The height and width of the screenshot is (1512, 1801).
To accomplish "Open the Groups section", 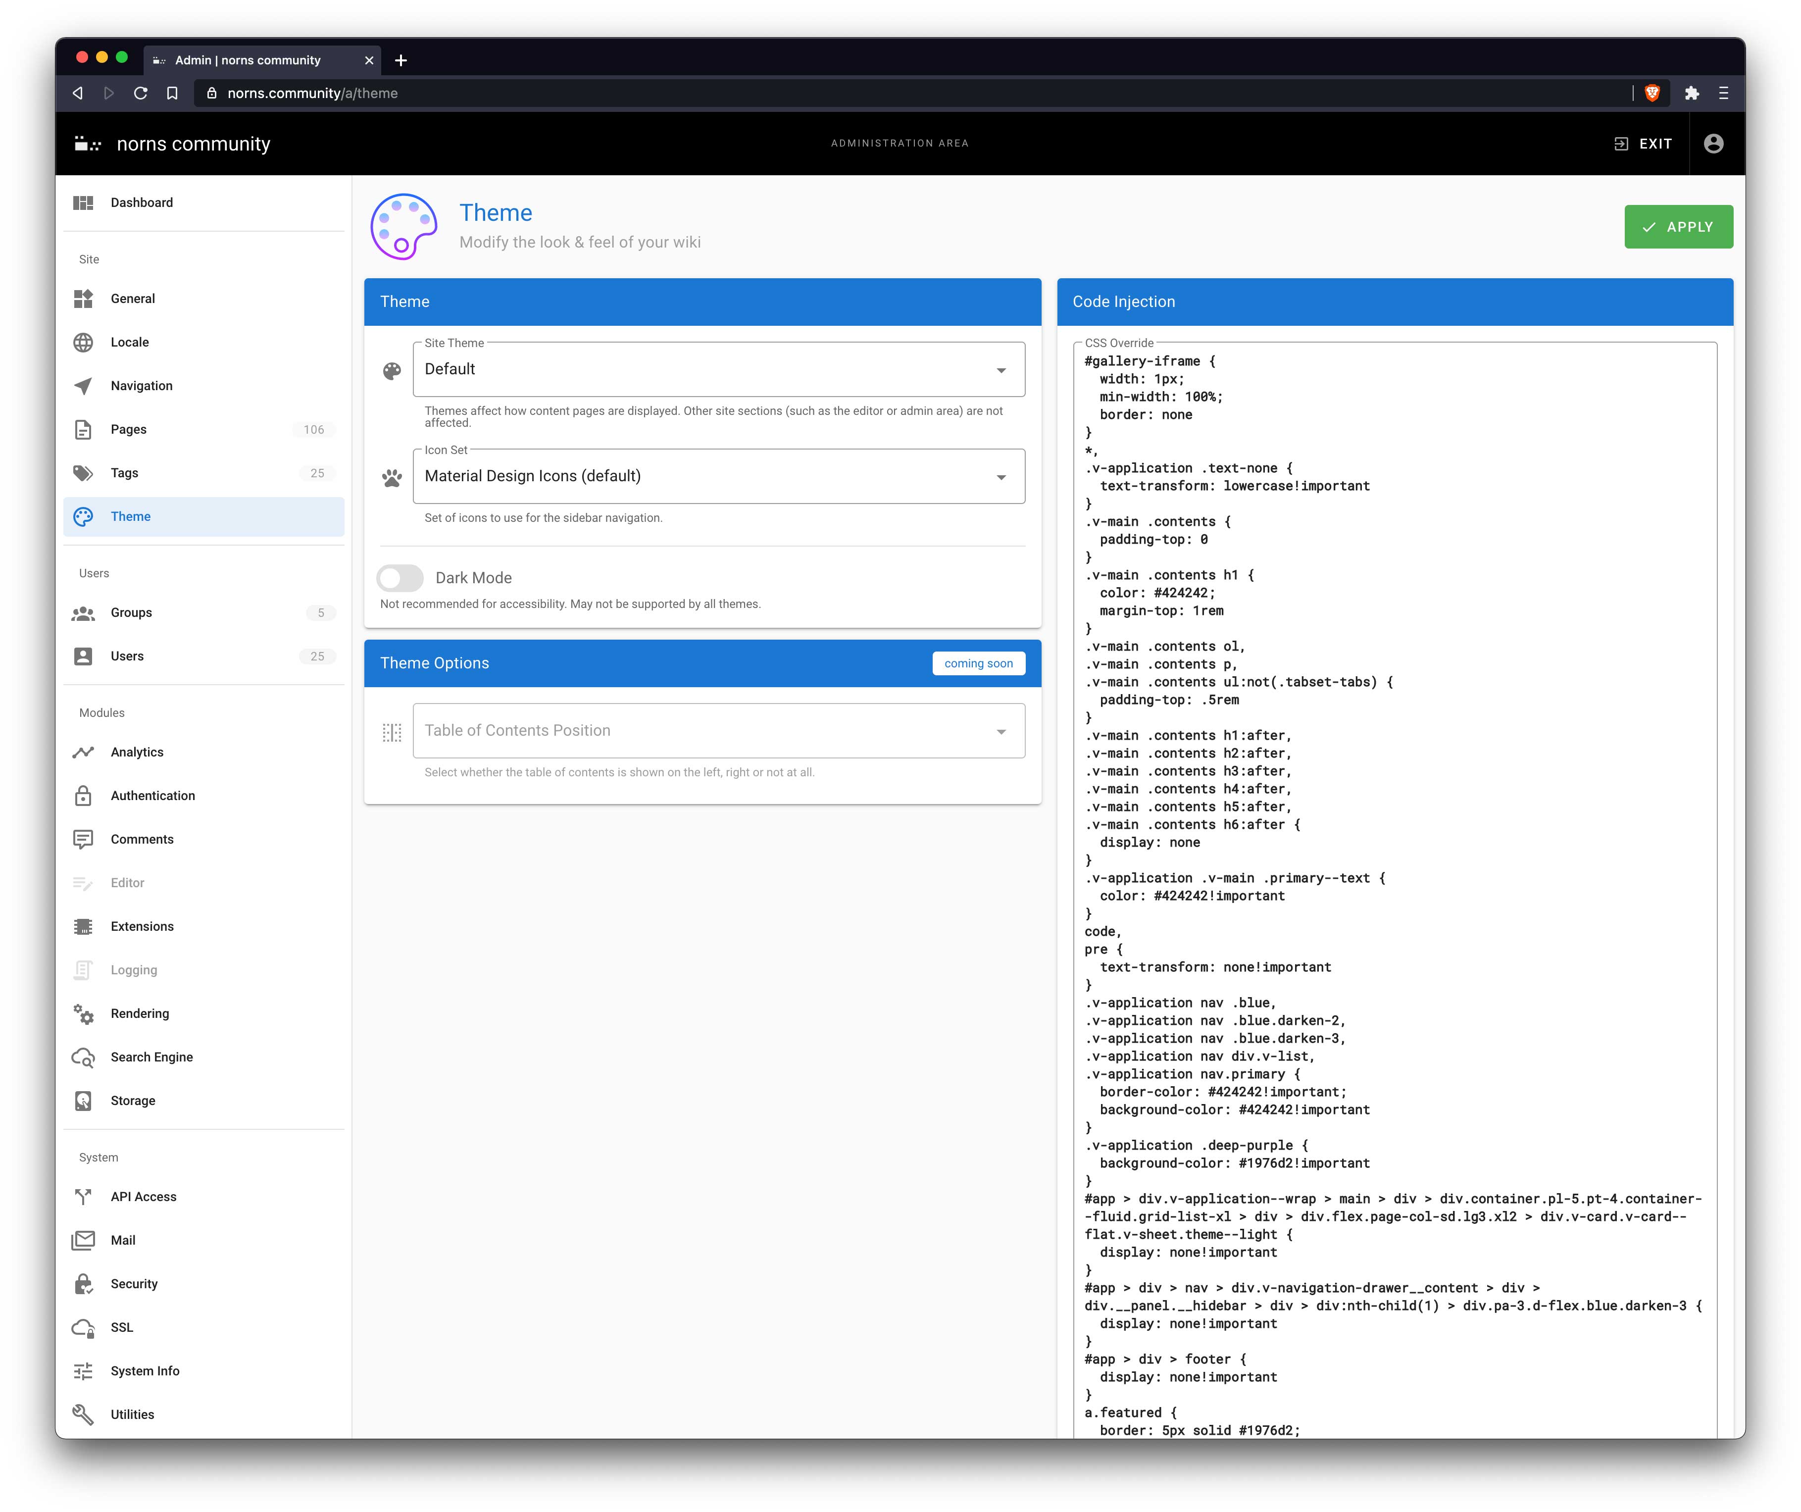I will pyautogui.click(x=204, y=613).
